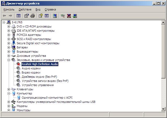
Task: Select Однопроцессорный компьютер с ACPI
Action: pos(47,98)
